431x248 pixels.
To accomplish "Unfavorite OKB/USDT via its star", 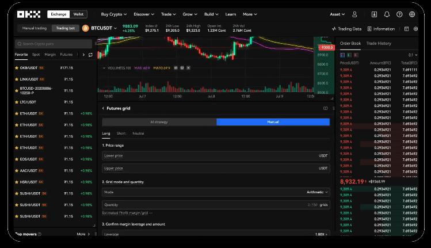I will pyautogui.click(x=17, y=68).
